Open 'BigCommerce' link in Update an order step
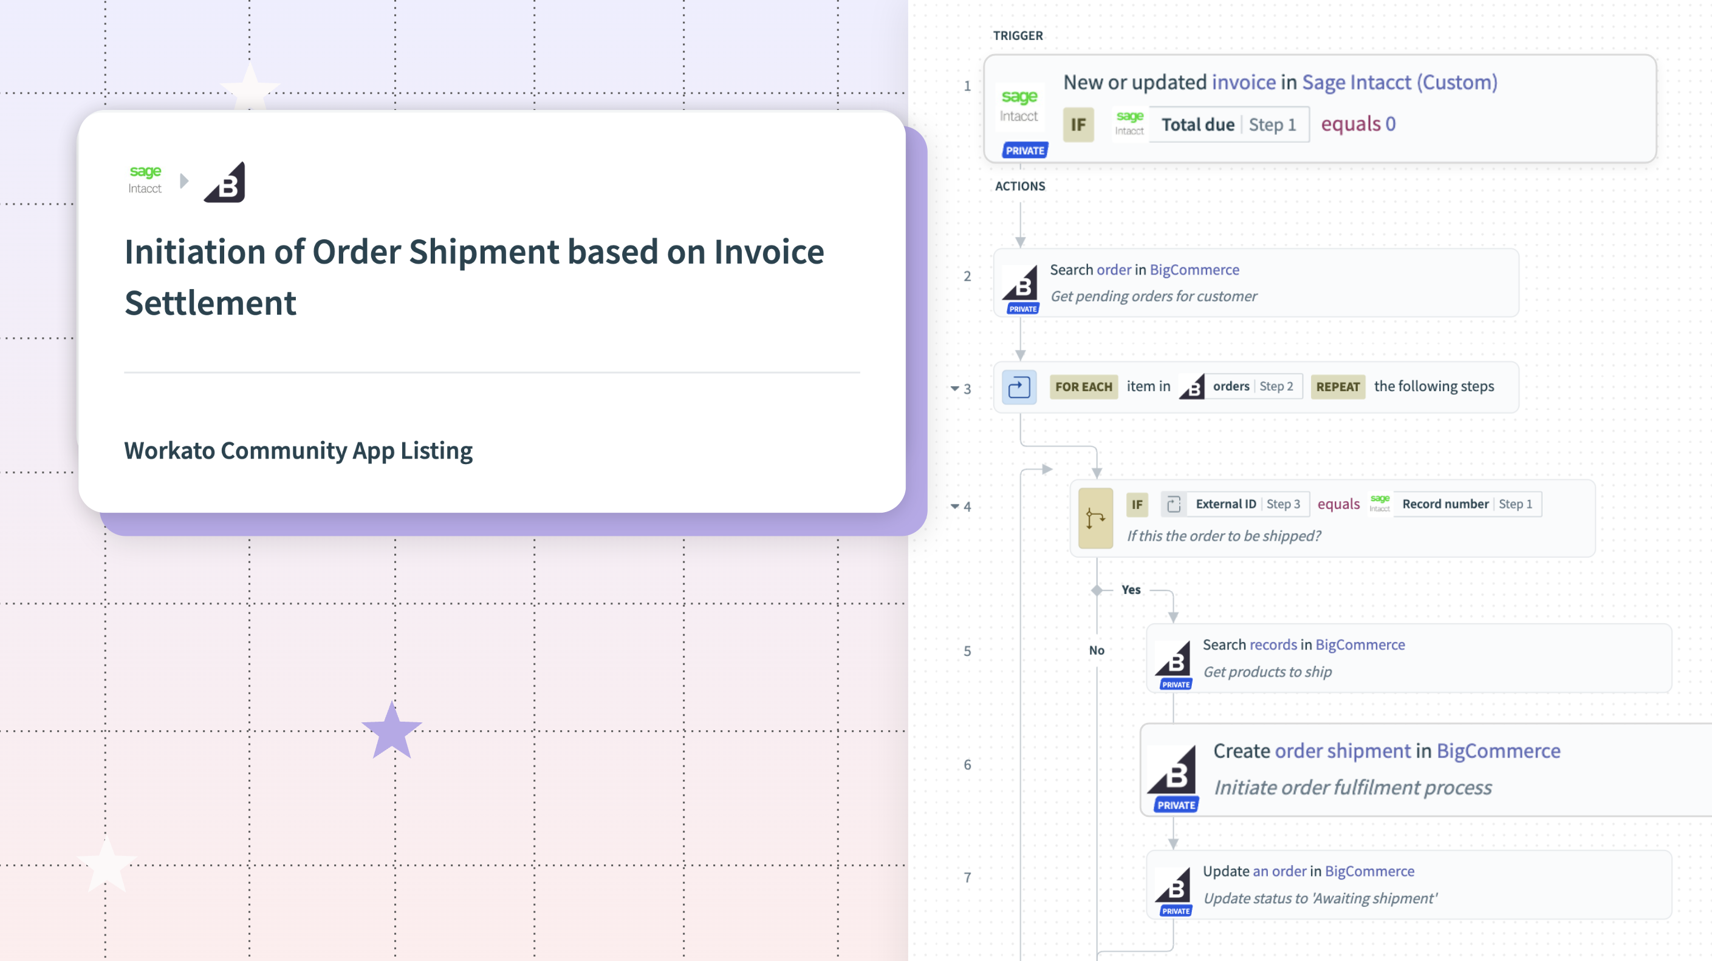Viewport: 1712px width, 961px height. click(x=1369, y=871)
